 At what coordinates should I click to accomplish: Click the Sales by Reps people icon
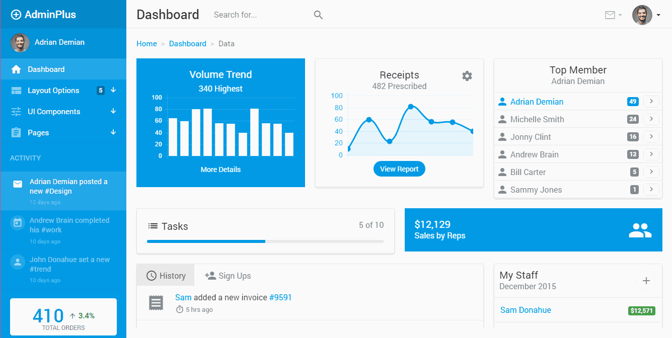640,230
